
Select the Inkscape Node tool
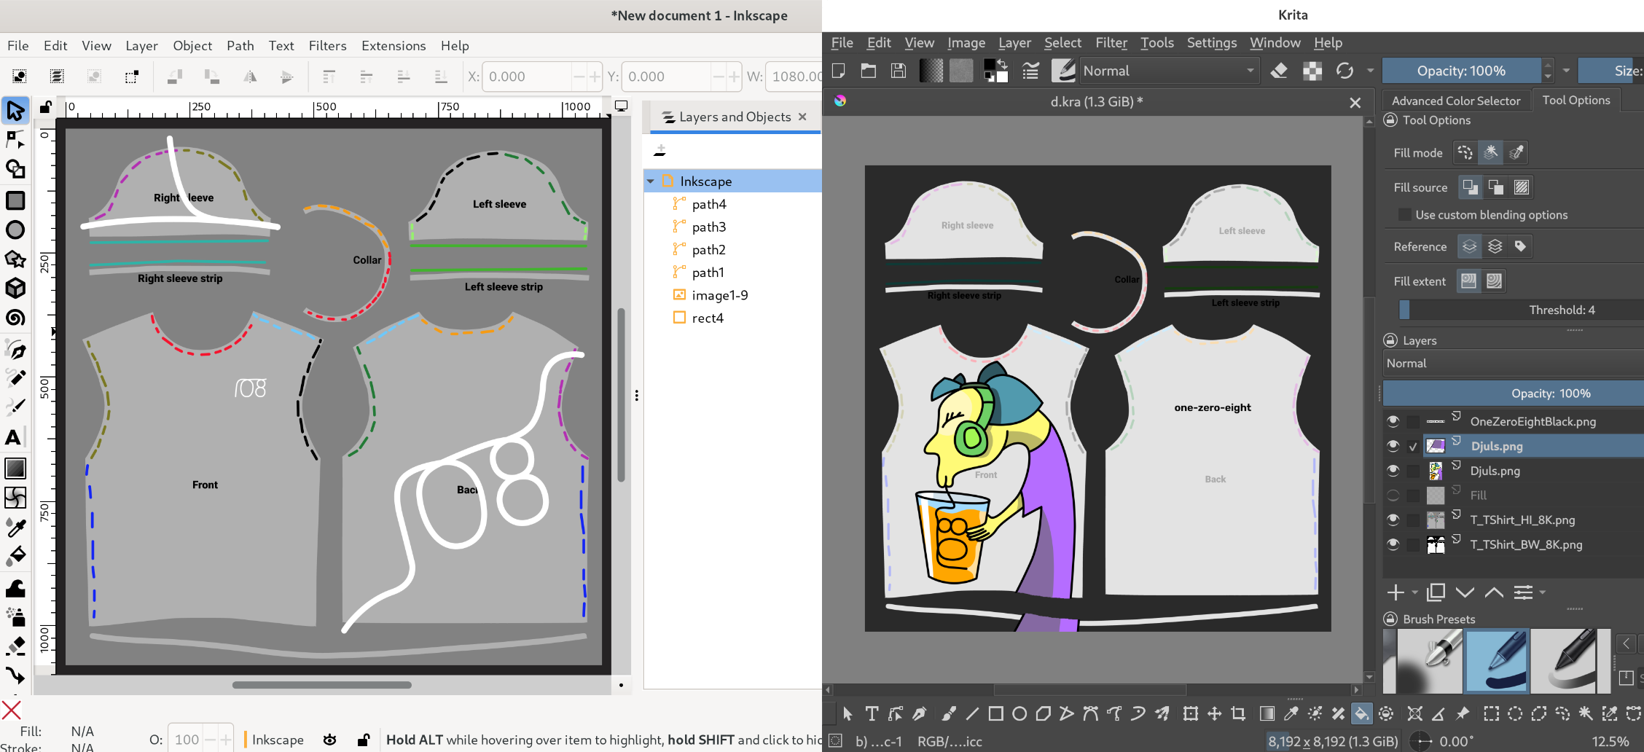15,139
